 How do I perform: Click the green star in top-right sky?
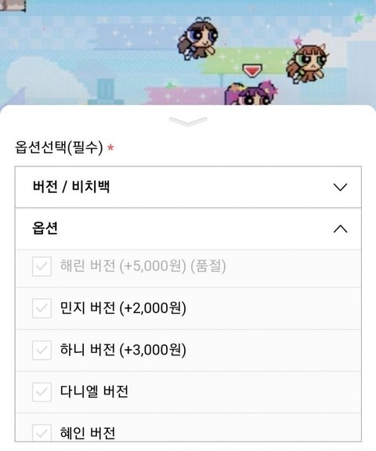tap(358, 18)
